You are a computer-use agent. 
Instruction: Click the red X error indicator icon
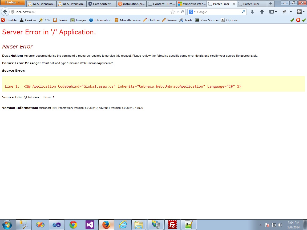coord(298,20)
